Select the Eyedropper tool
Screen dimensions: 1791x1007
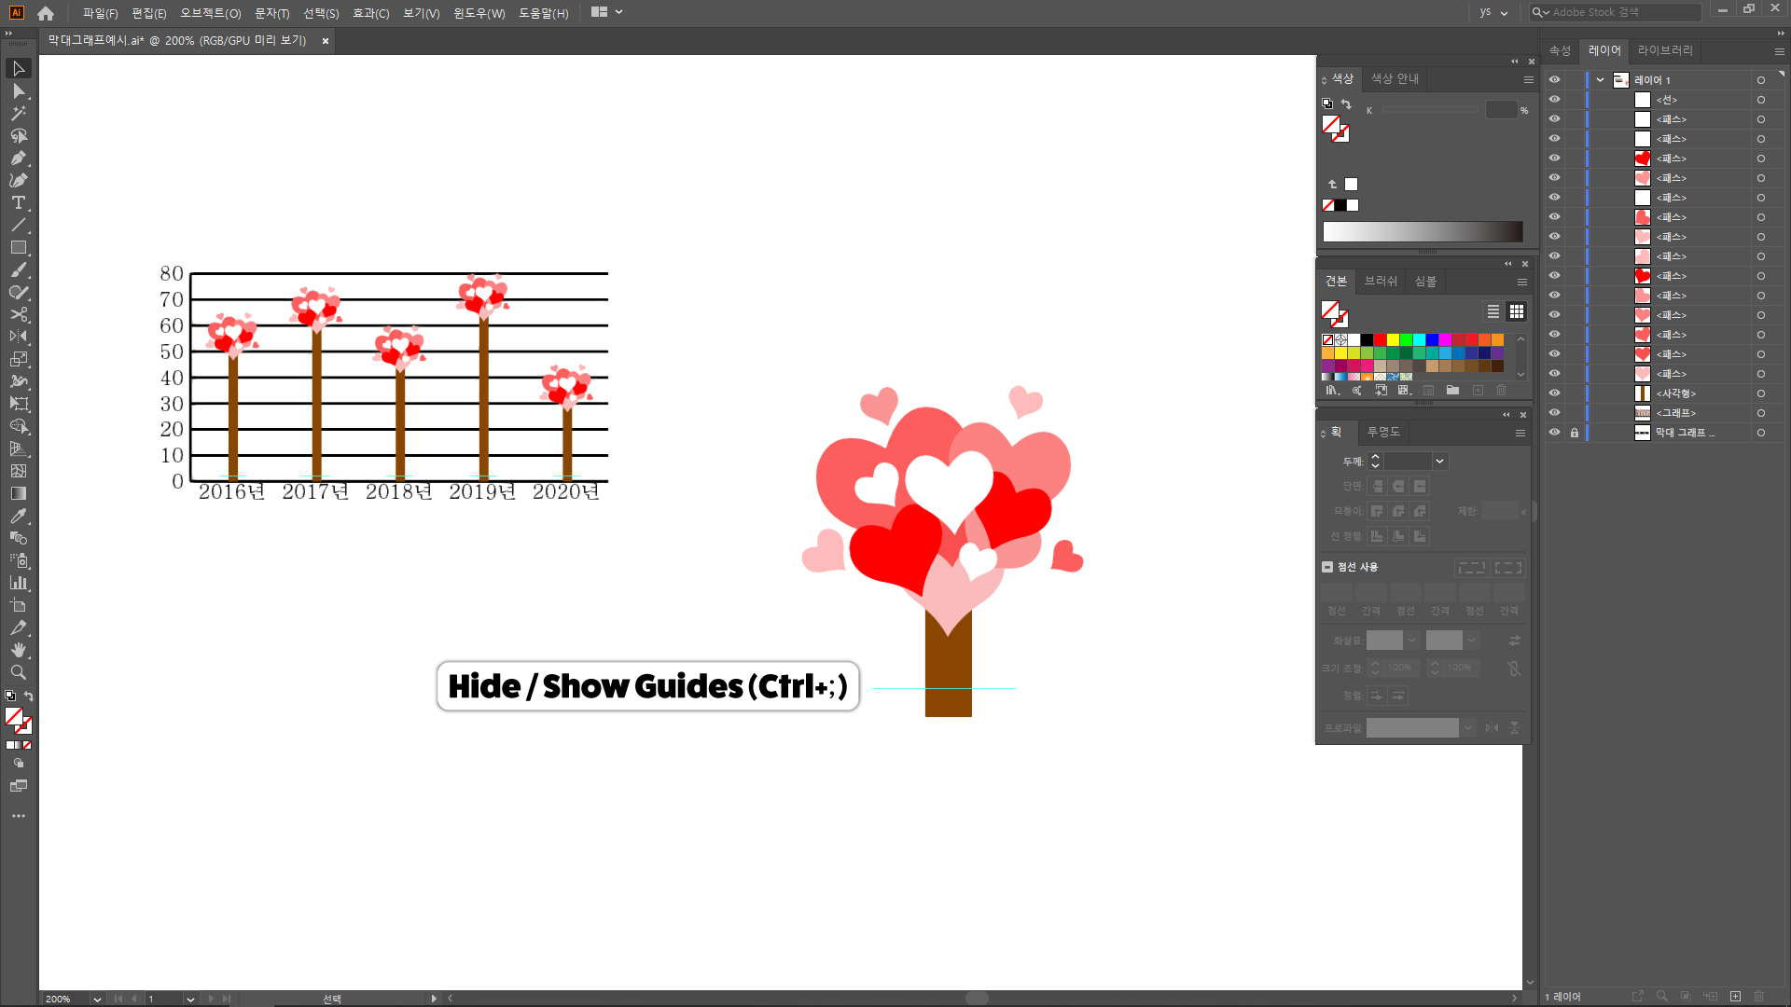18,516
